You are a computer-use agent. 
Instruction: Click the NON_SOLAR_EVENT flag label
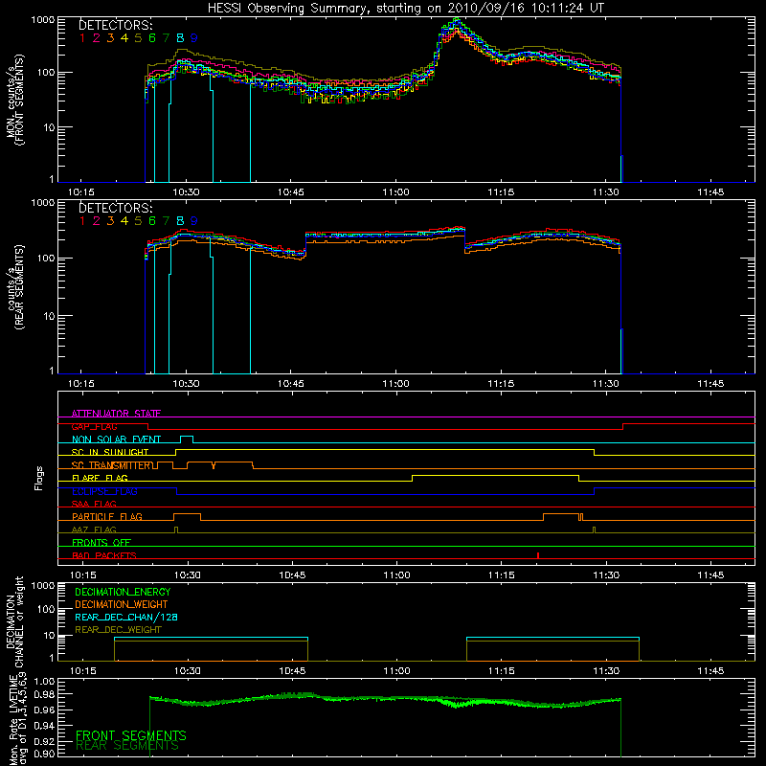point(116,439)
